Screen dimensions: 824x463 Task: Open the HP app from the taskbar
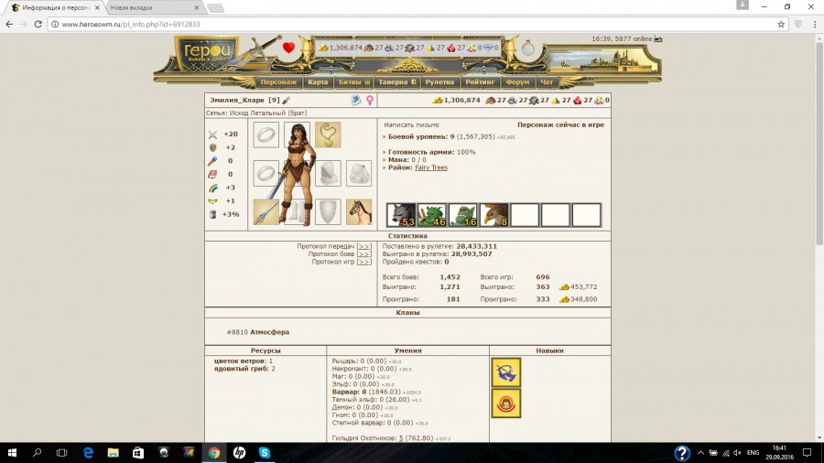[239, 453]
